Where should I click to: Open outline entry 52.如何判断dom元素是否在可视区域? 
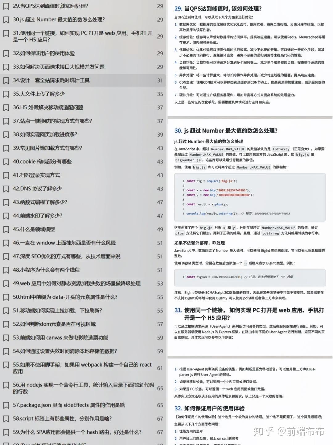point(83,324)
